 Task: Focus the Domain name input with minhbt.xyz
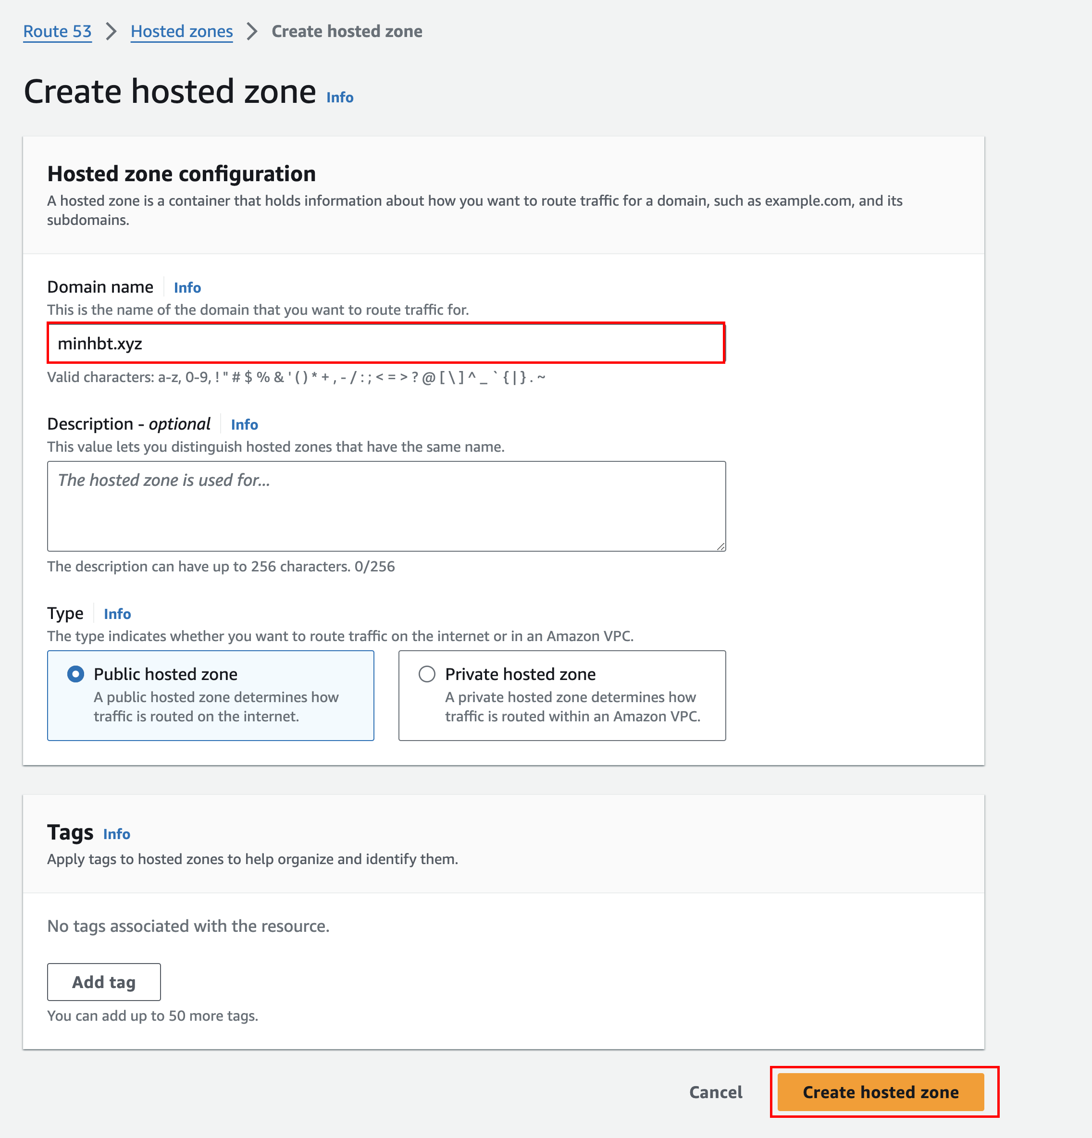[x=386, y=343]
